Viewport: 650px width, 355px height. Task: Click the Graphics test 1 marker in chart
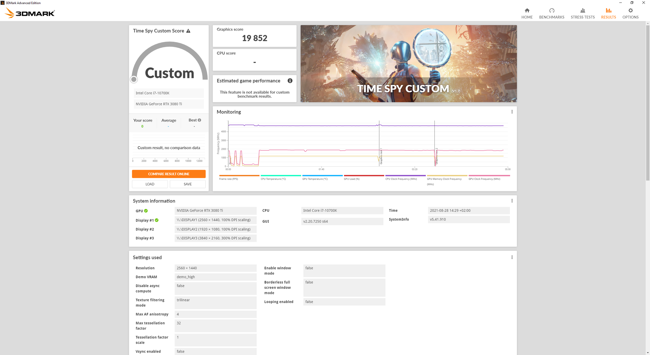coord(381,156)
